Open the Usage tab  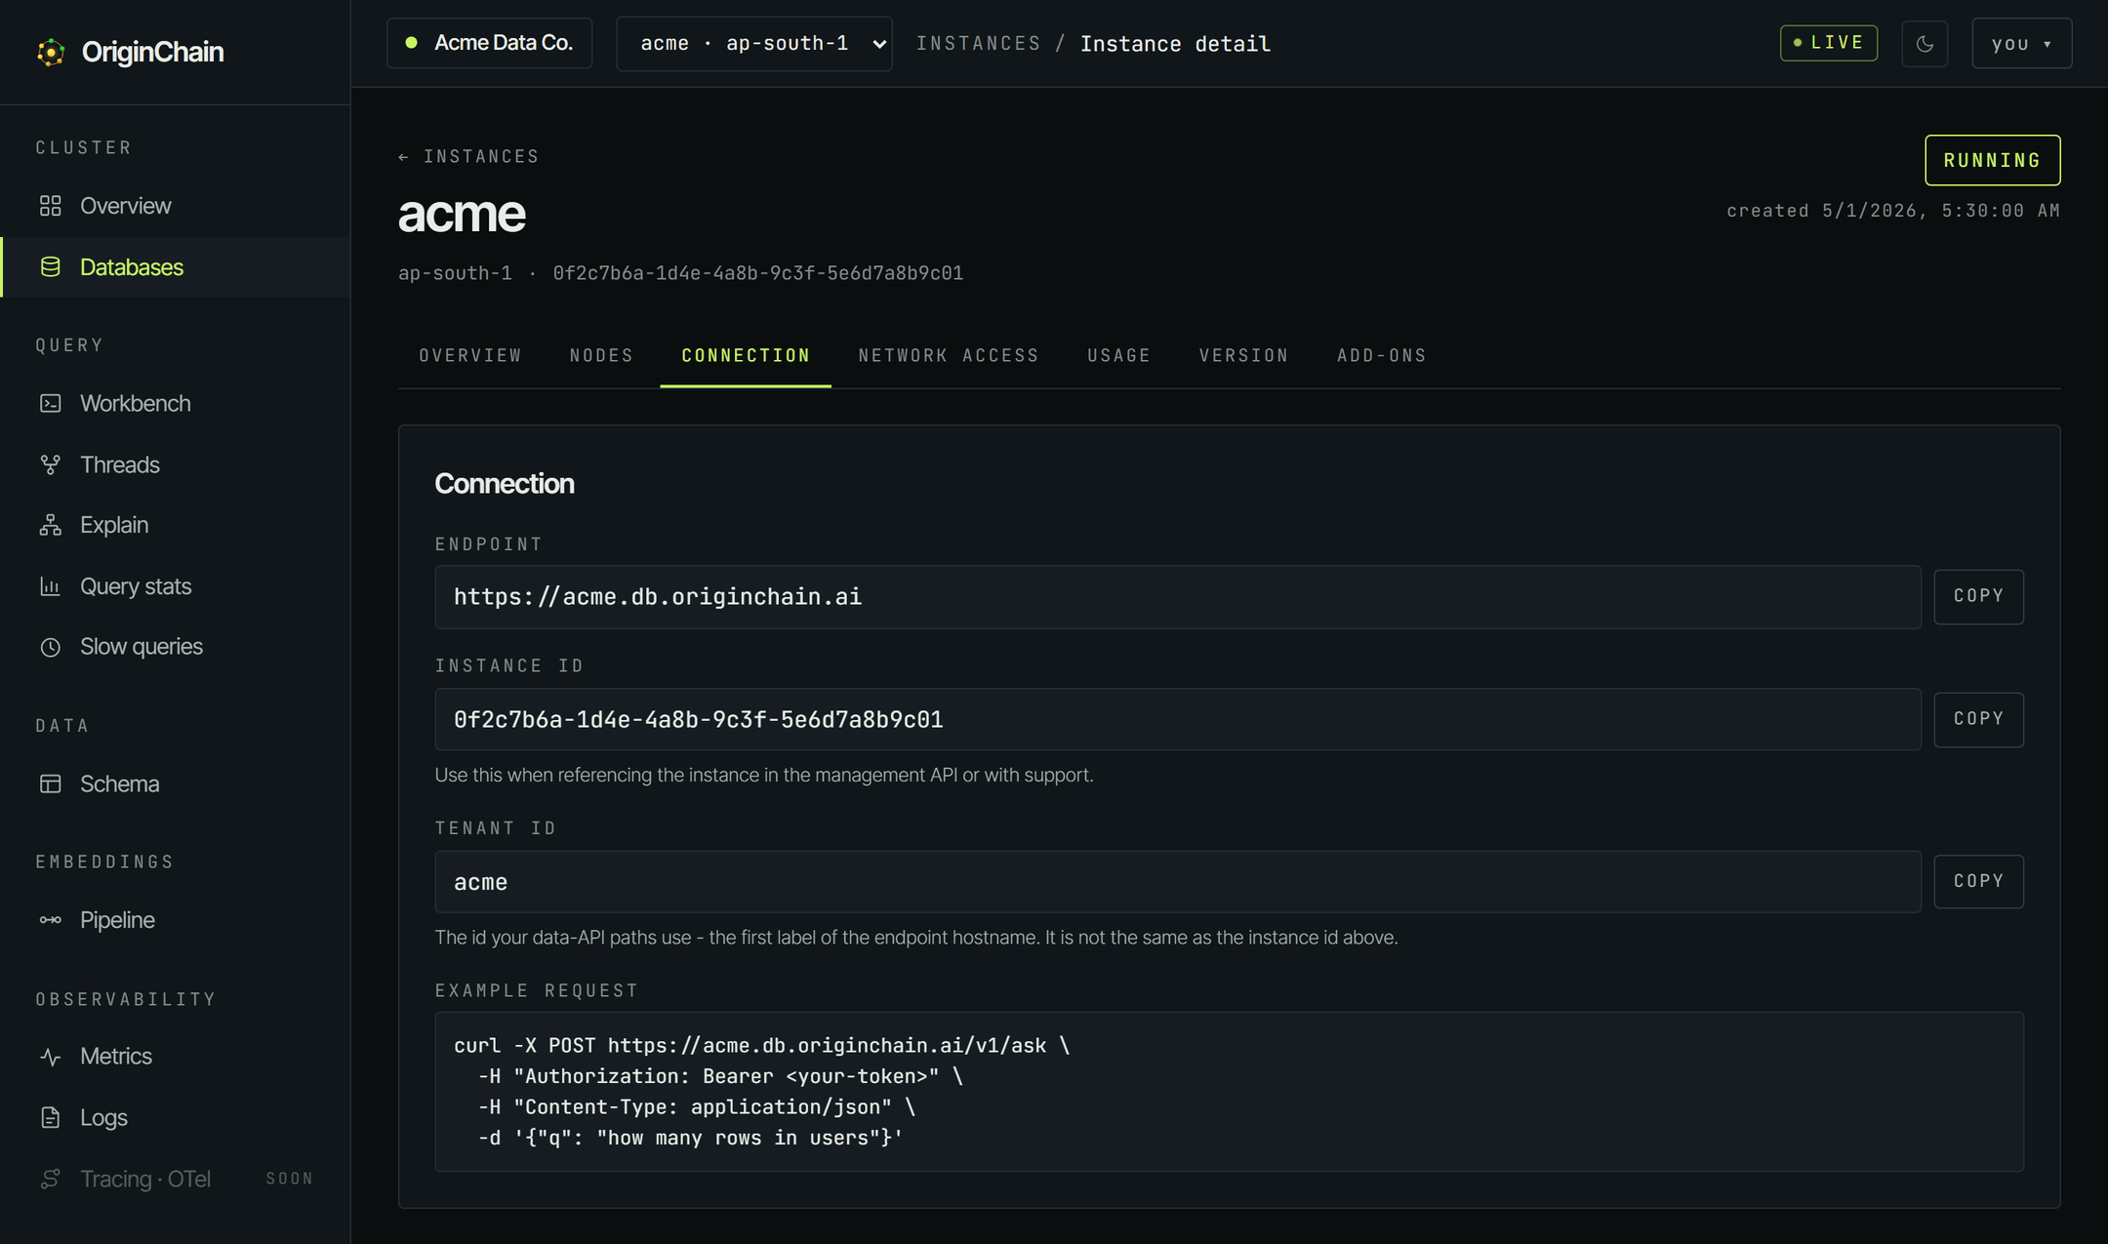click(1119, 355)
